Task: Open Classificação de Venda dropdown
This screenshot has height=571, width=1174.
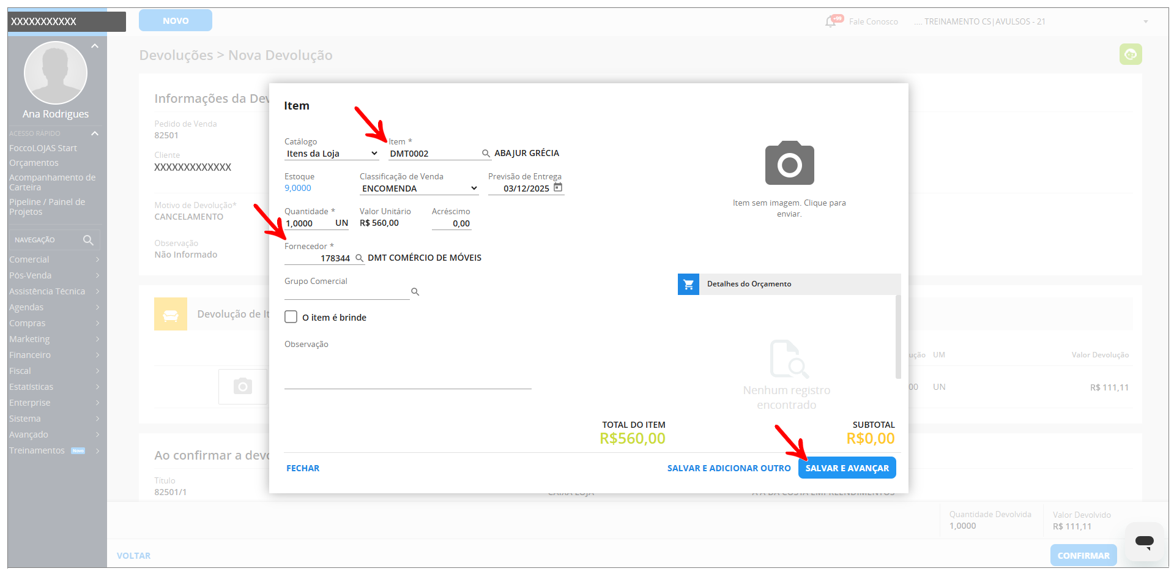Action: pos(418,188)
